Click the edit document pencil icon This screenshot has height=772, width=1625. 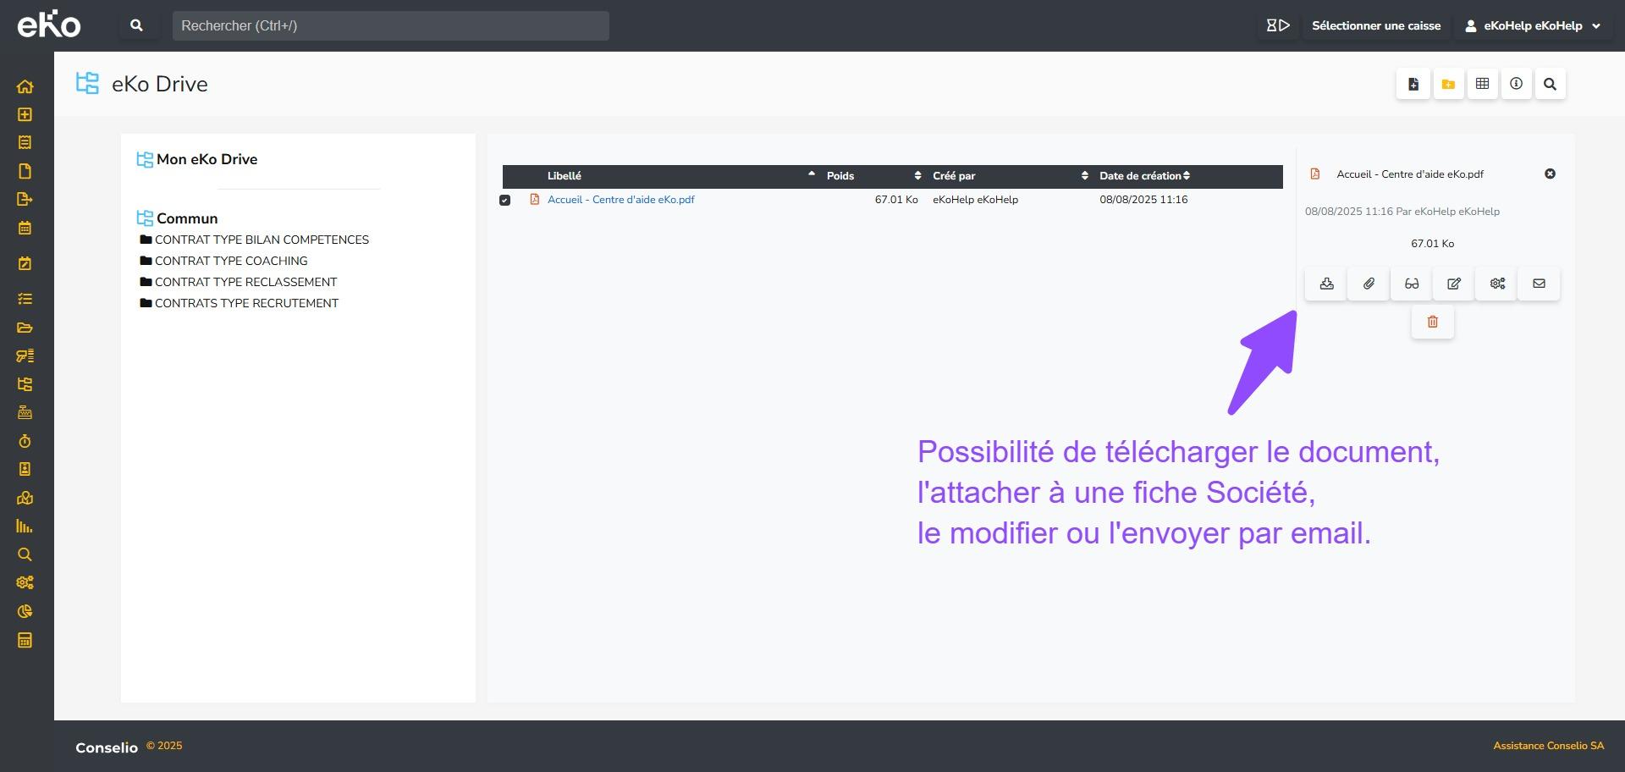pos(1454,284)
